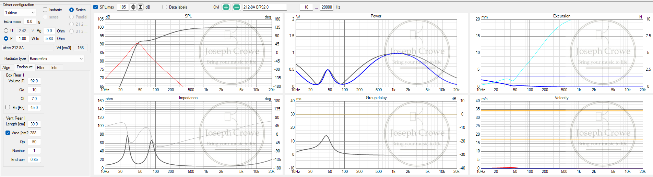Open the Filter tab

point(41,68)
